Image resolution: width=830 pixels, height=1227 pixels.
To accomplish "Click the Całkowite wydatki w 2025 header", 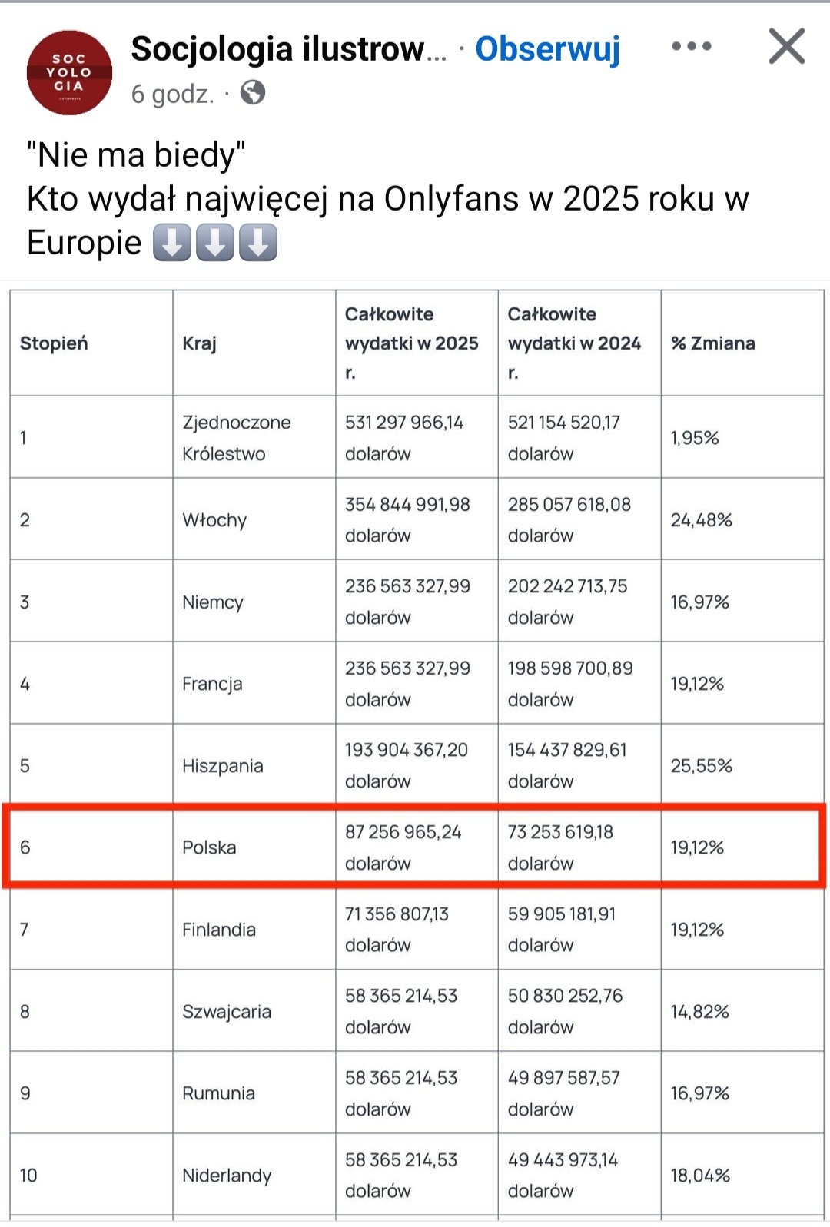I will pos(411,343).
